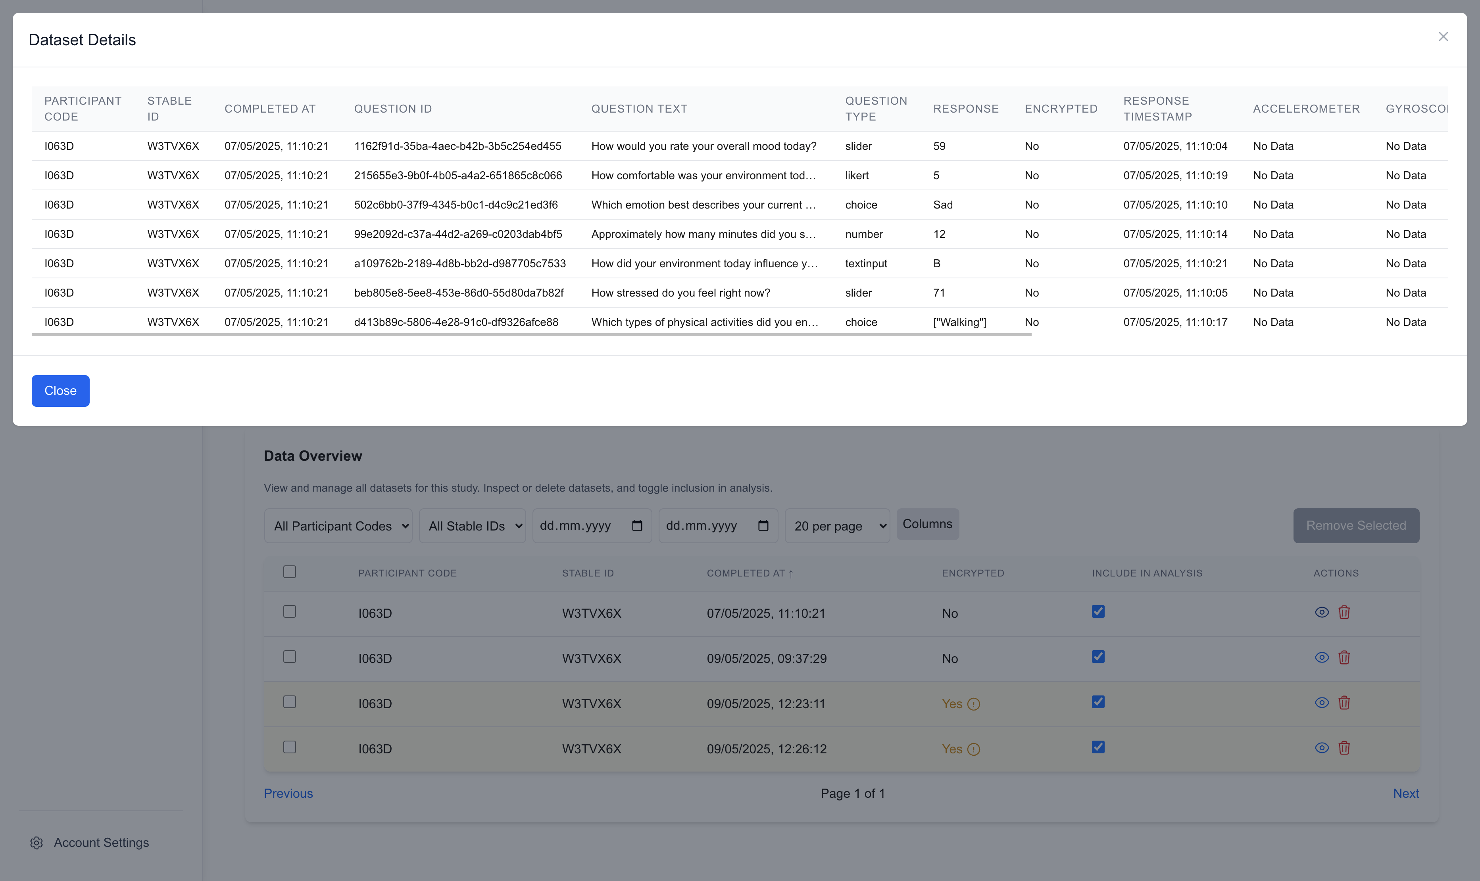The image size is (1480, 881).
Task: Open the All Participant Codes dropdown
Action: pyautogui.click(x=338, y=525)
